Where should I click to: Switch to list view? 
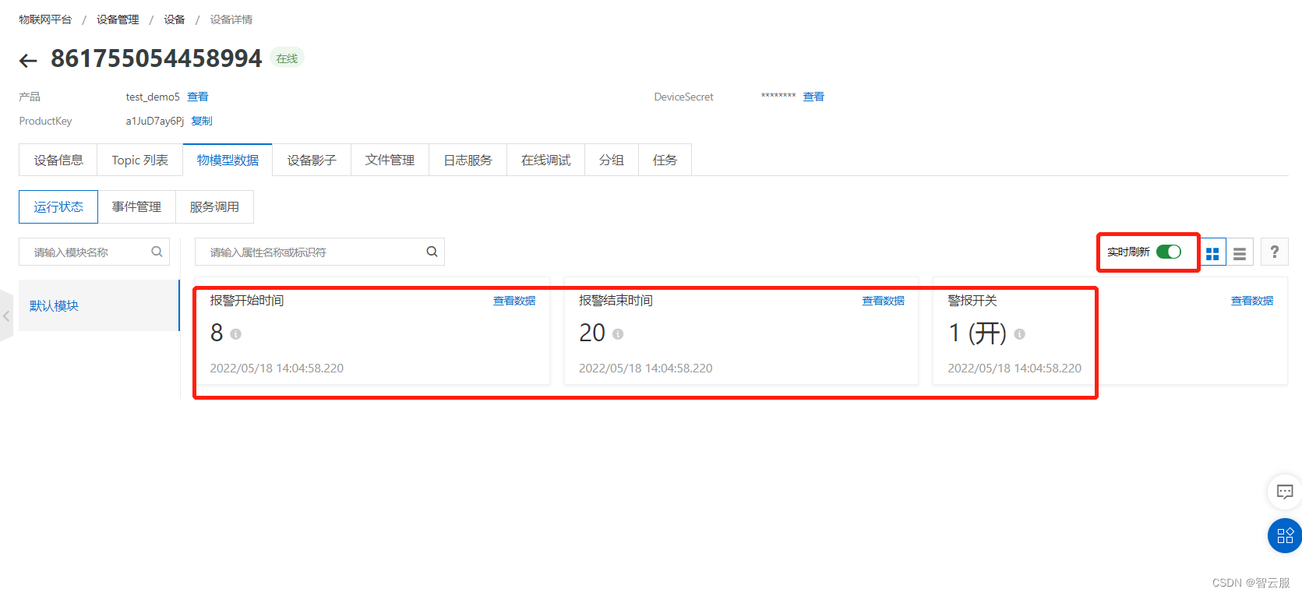1240,252
